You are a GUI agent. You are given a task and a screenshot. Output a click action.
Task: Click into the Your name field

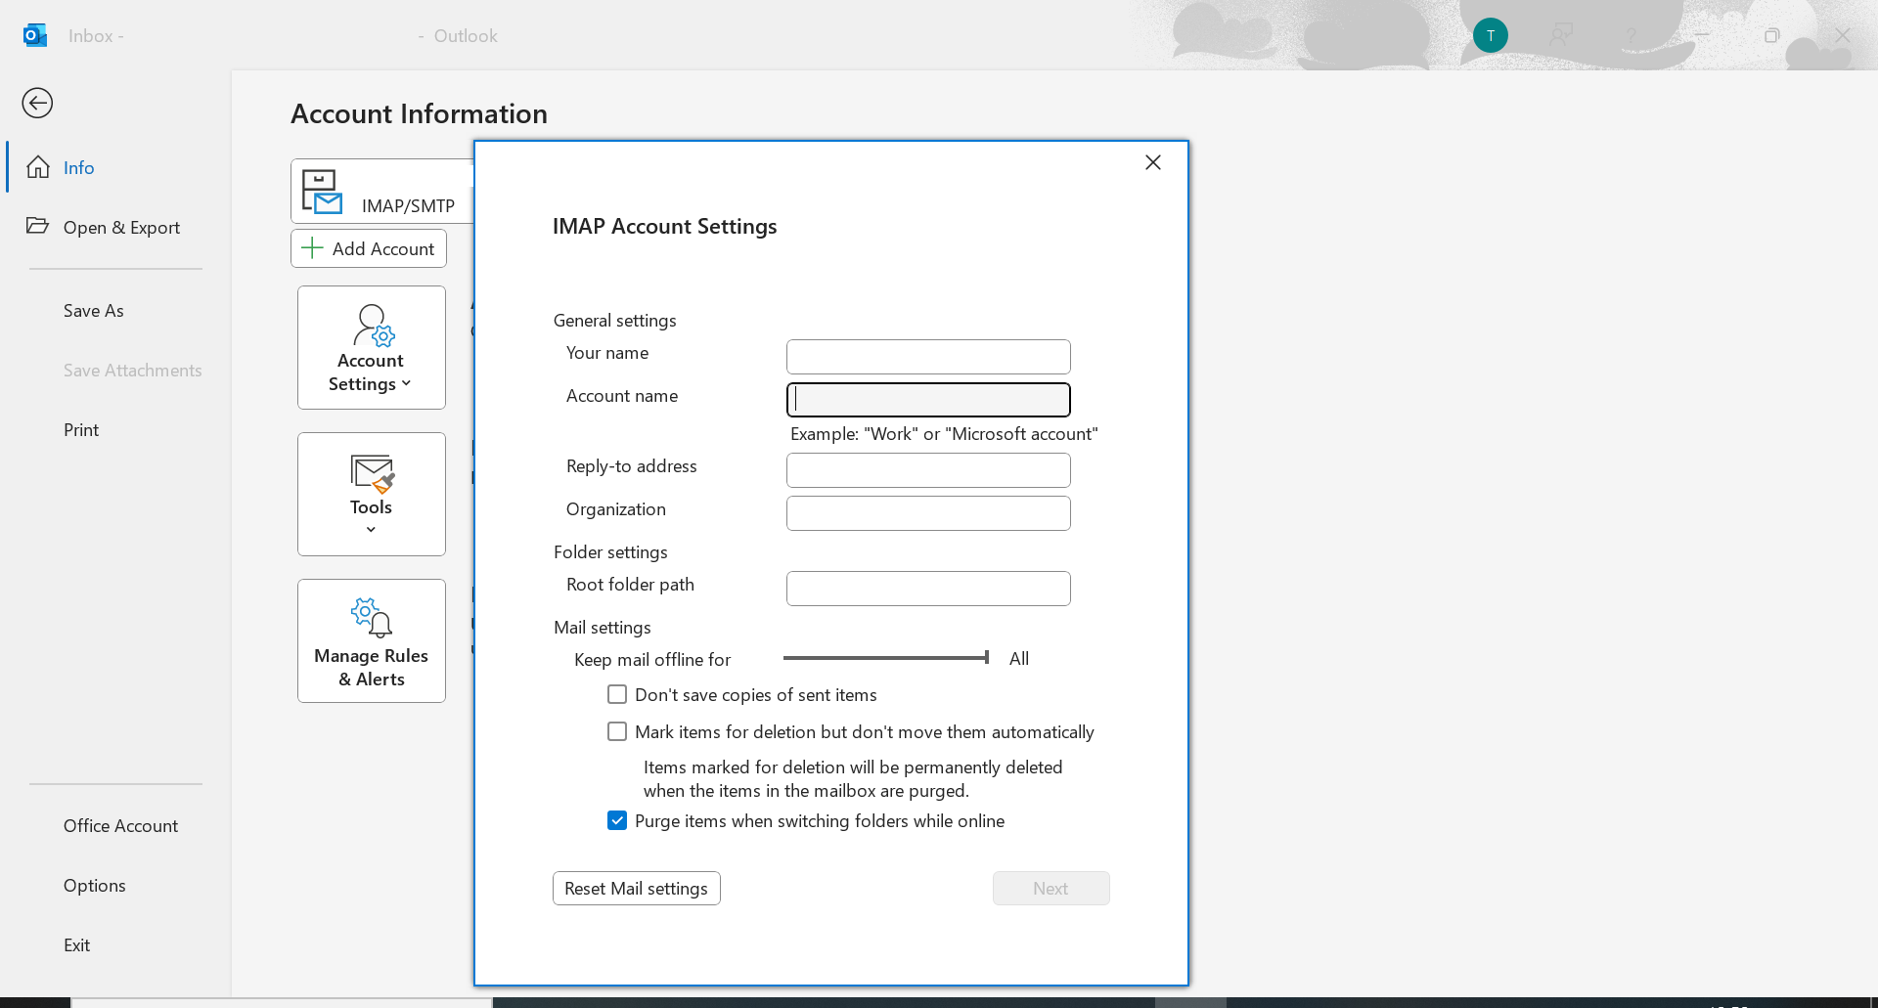click(x=927, y=357)
